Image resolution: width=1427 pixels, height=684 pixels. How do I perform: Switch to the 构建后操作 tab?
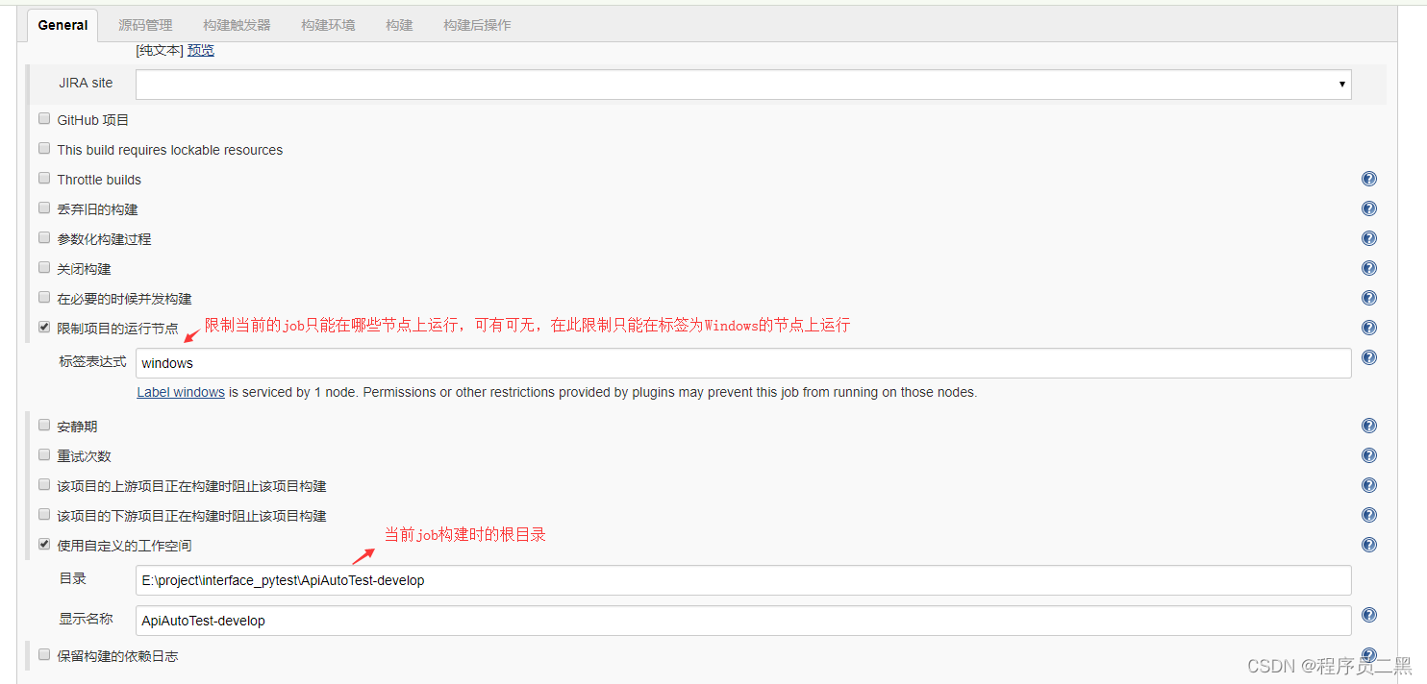pyautogui.click(x=477, y=25)
